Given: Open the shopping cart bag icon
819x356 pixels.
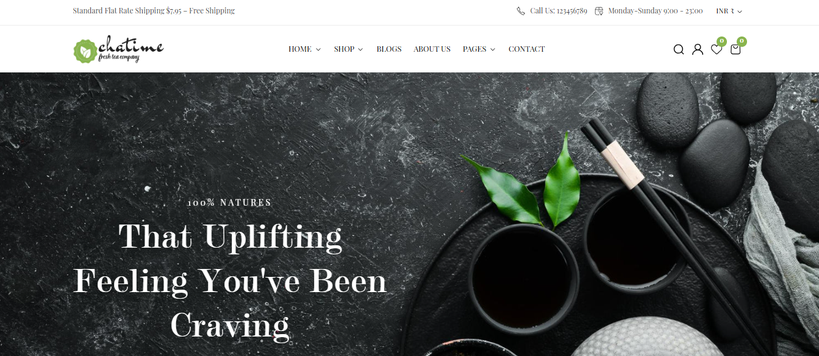Looking at the screenshot, I should [x=735, y=49].
